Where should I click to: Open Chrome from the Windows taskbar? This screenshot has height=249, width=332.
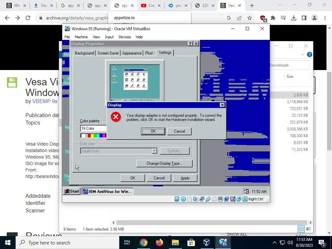143,243
